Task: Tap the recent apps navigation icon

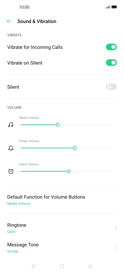Action: [33, 266]
